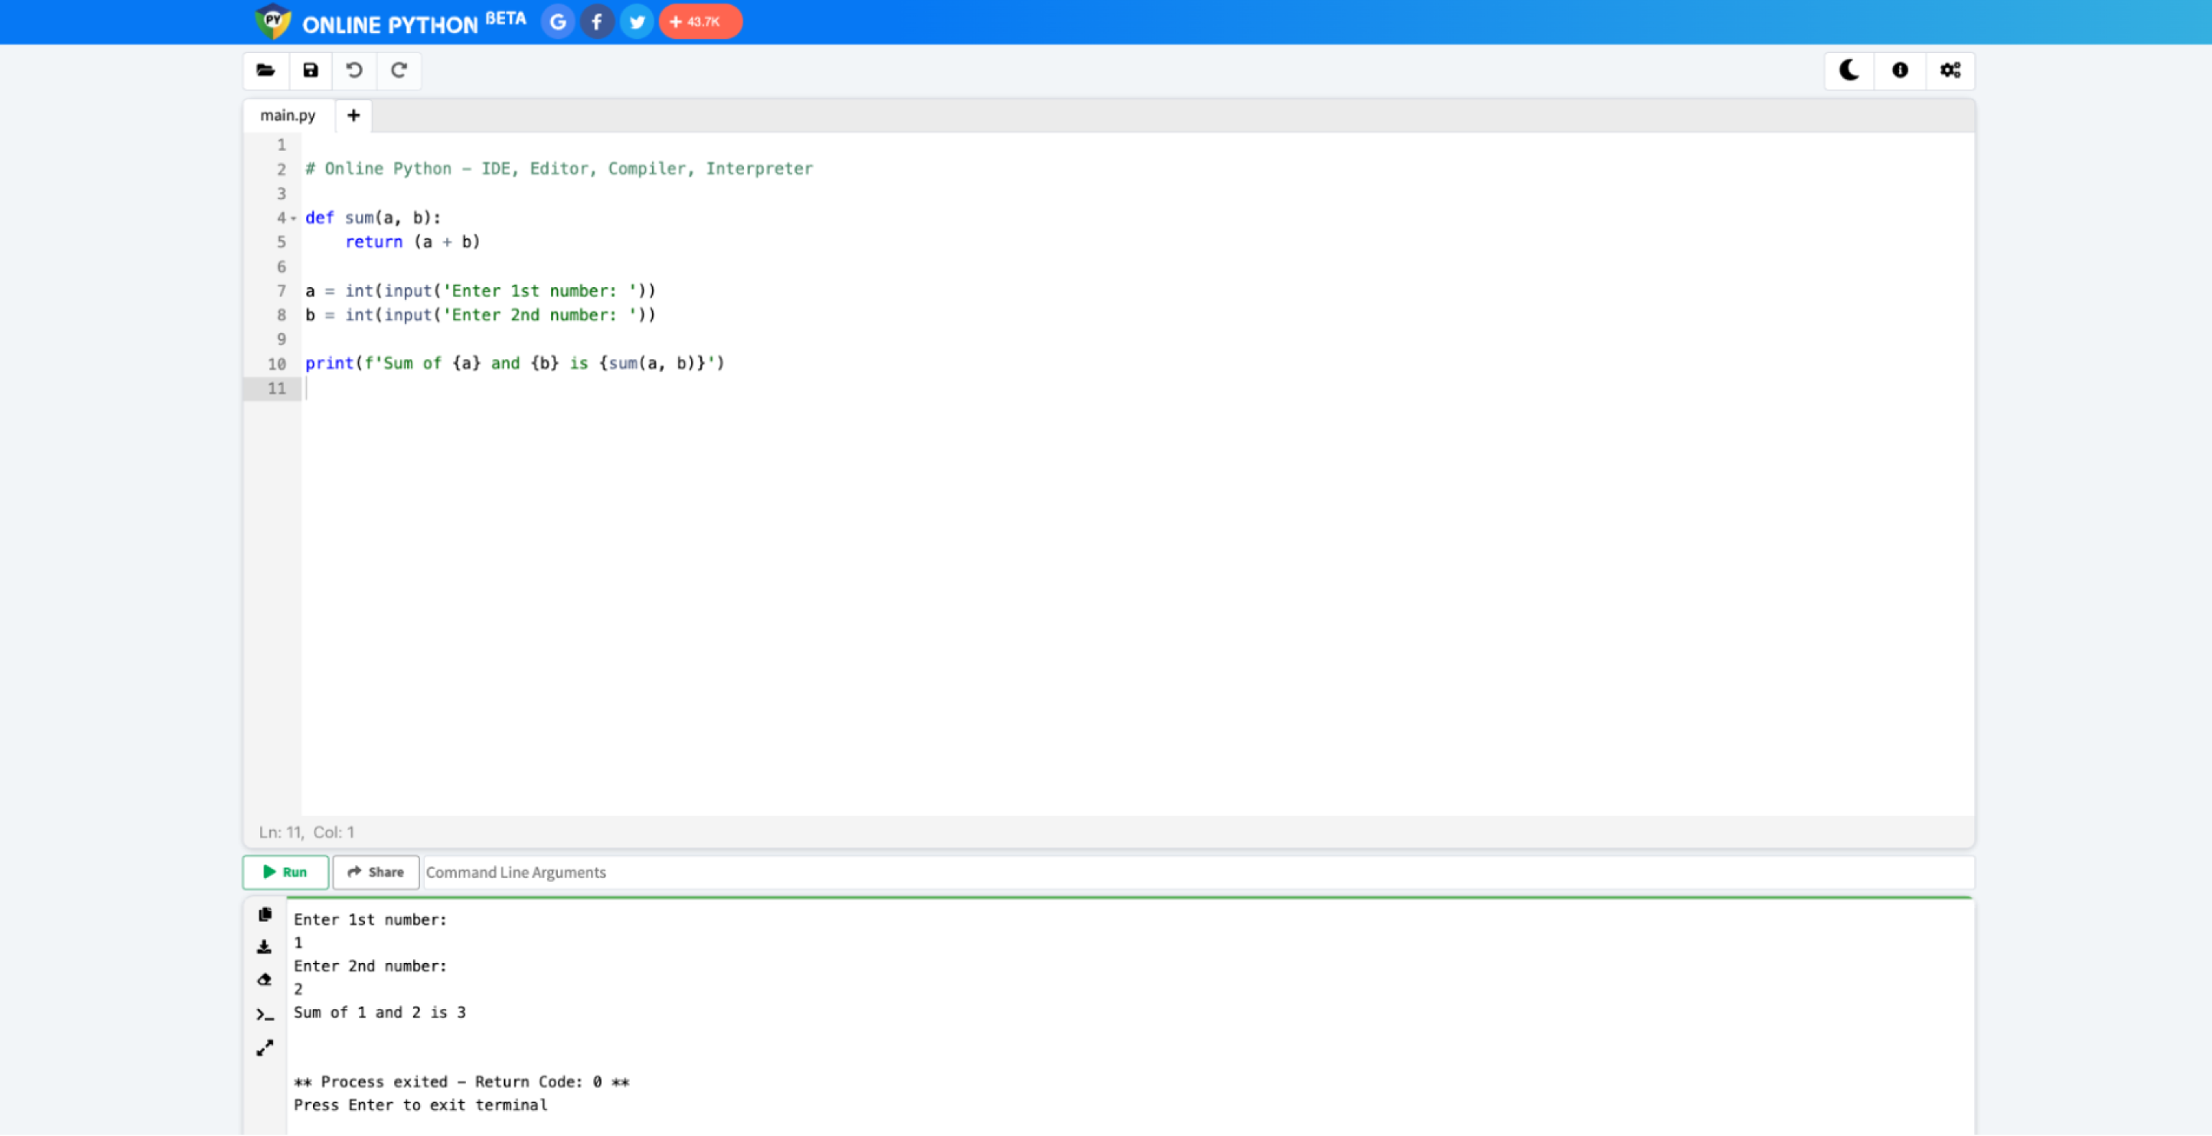The height and width of the screenshot is (1136, 2212).
Task: Open editor settings gears icon
Action: (1950, 70)
